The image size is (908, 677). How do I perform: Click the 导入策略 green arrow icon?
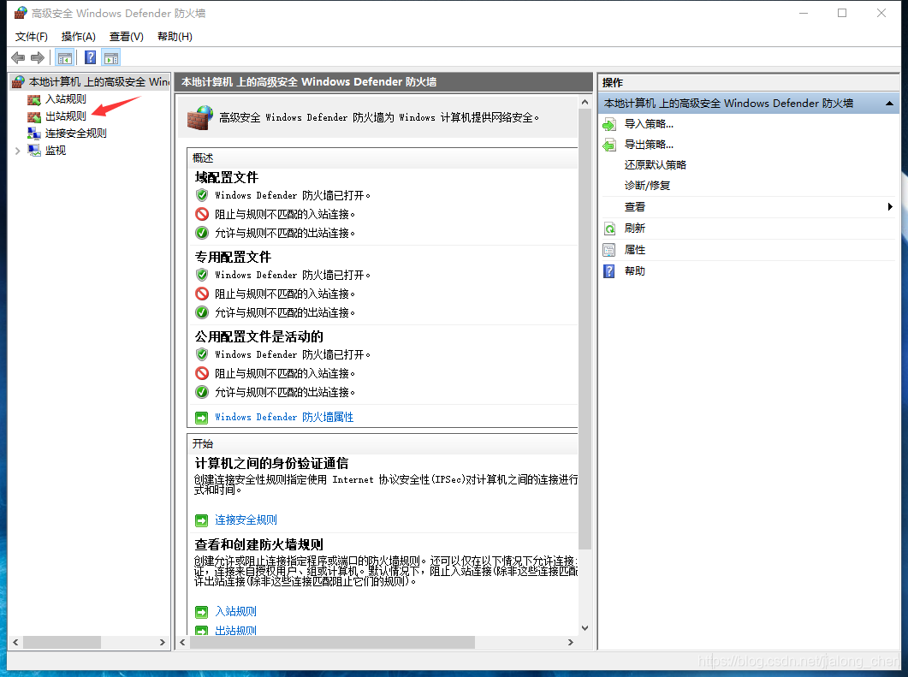pos(609,124)
